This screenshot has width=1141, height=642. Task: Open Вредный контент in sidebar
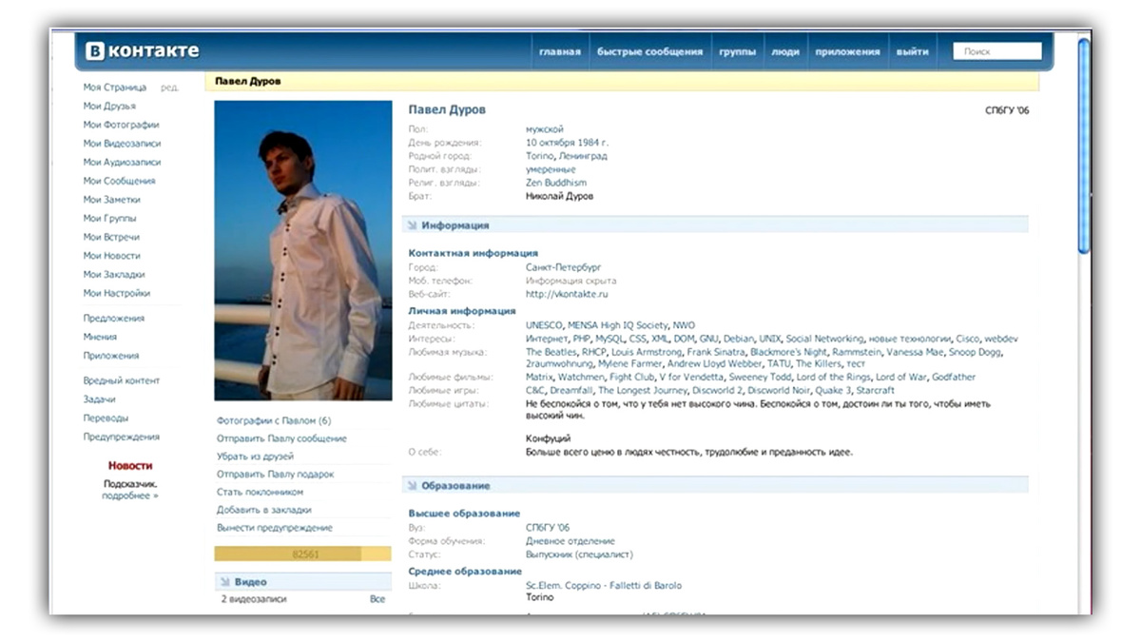[x=121, y=380]
